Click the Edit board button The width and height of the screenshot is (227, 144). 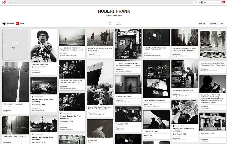(x=213, y=23)
